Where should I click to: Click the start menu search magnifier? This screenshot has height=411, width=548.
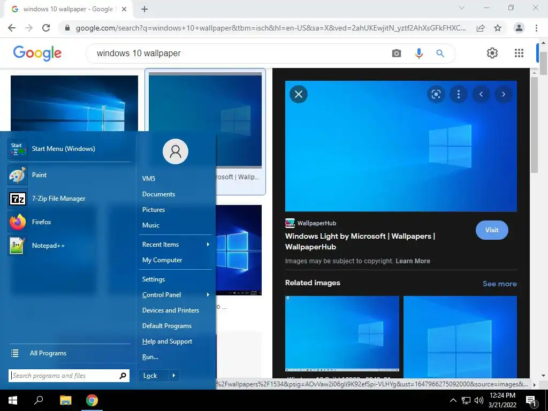coord(123,376)
